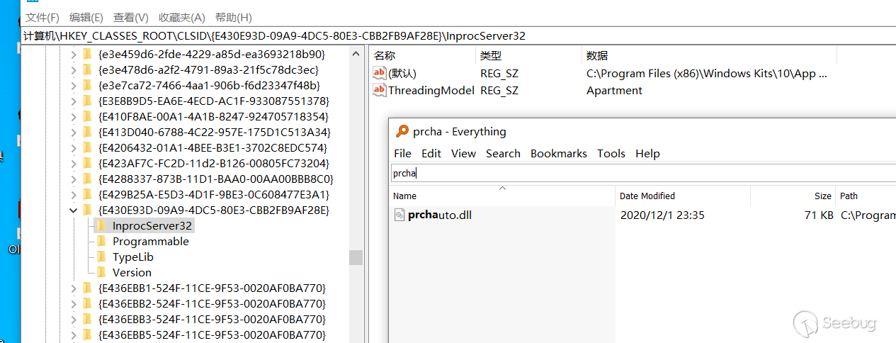This screenshot has width=896, height=343.
Task: Click the registry path address bar
Action: coord(458,35)
